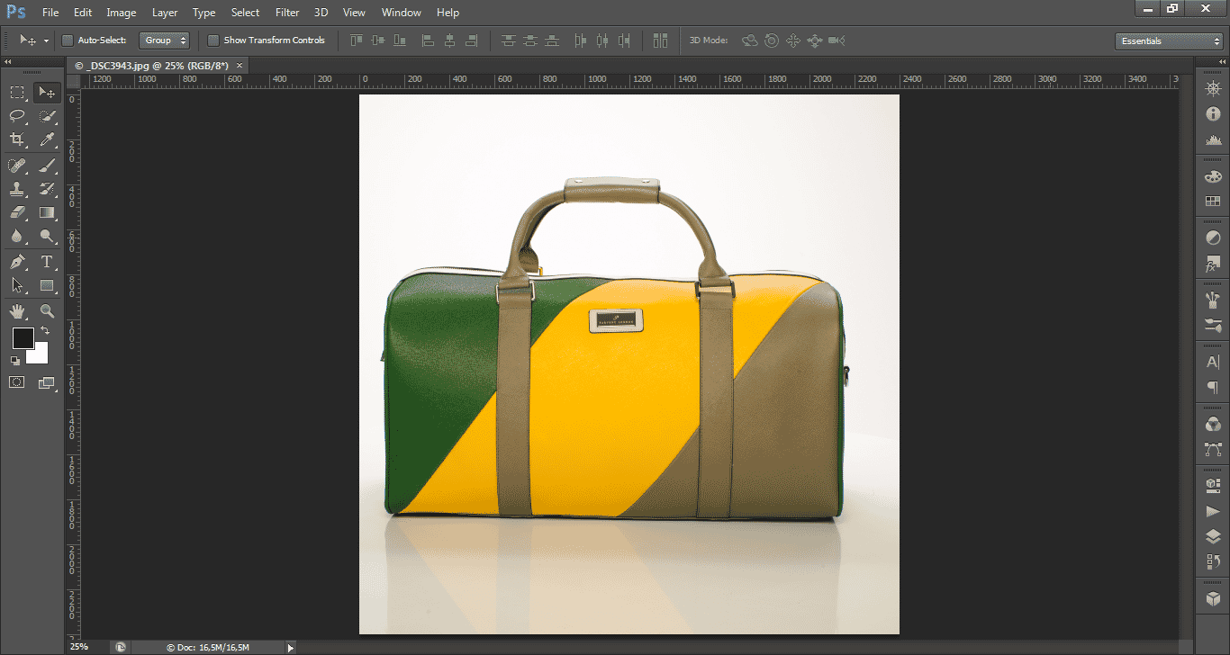Enable the Auto-Select checkbox
The height and width of the screenshot is (655, 1230).
[68, 40]
